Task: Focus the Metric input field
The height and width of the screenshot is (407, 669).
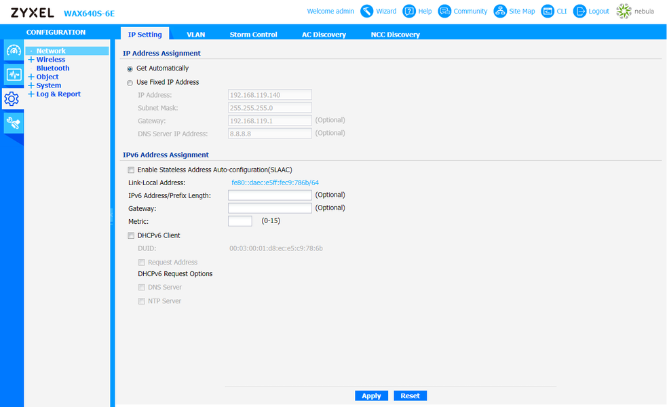Action: (x=240, y=221)
